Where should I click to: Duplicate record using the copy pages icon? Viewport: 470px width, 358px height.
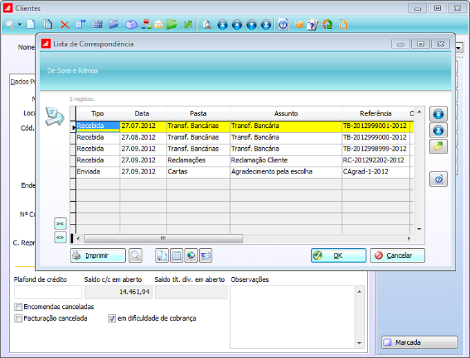pos(48,24)
